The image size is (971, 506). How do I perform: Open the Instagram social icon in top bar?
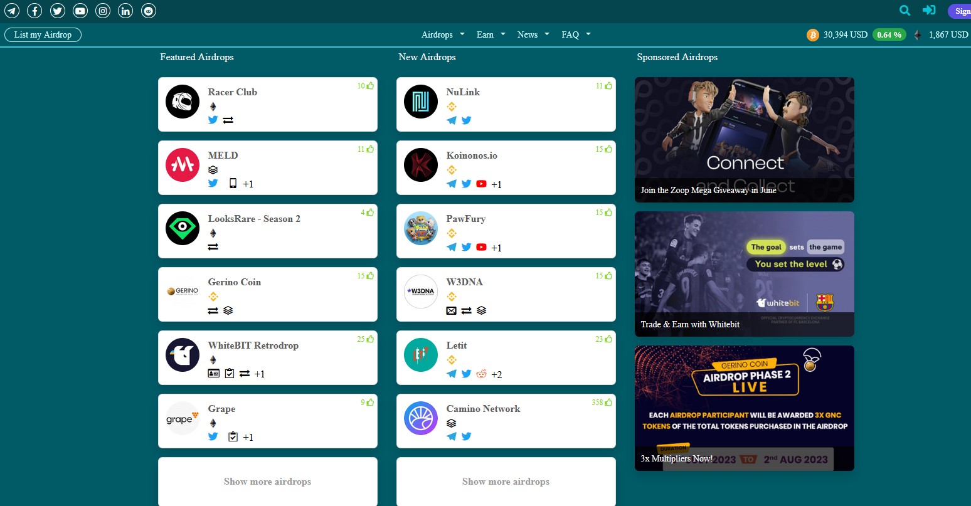(103, 11)
